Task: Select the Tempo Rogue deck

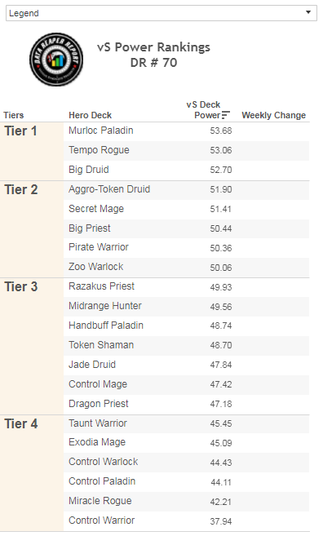Action: tap(99, 150)
